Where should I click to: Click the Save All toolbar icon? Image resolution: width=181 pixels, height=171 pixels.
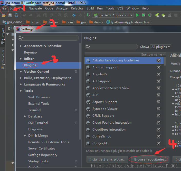click(x=10, y=15)
